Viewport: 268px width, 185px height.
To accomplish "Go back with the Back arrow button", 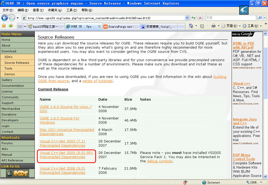I will tap(5, 18).
